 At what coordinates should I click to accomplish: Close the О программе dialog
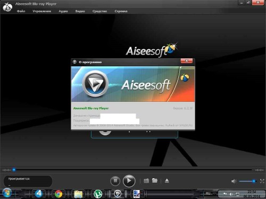coord(187,61)
